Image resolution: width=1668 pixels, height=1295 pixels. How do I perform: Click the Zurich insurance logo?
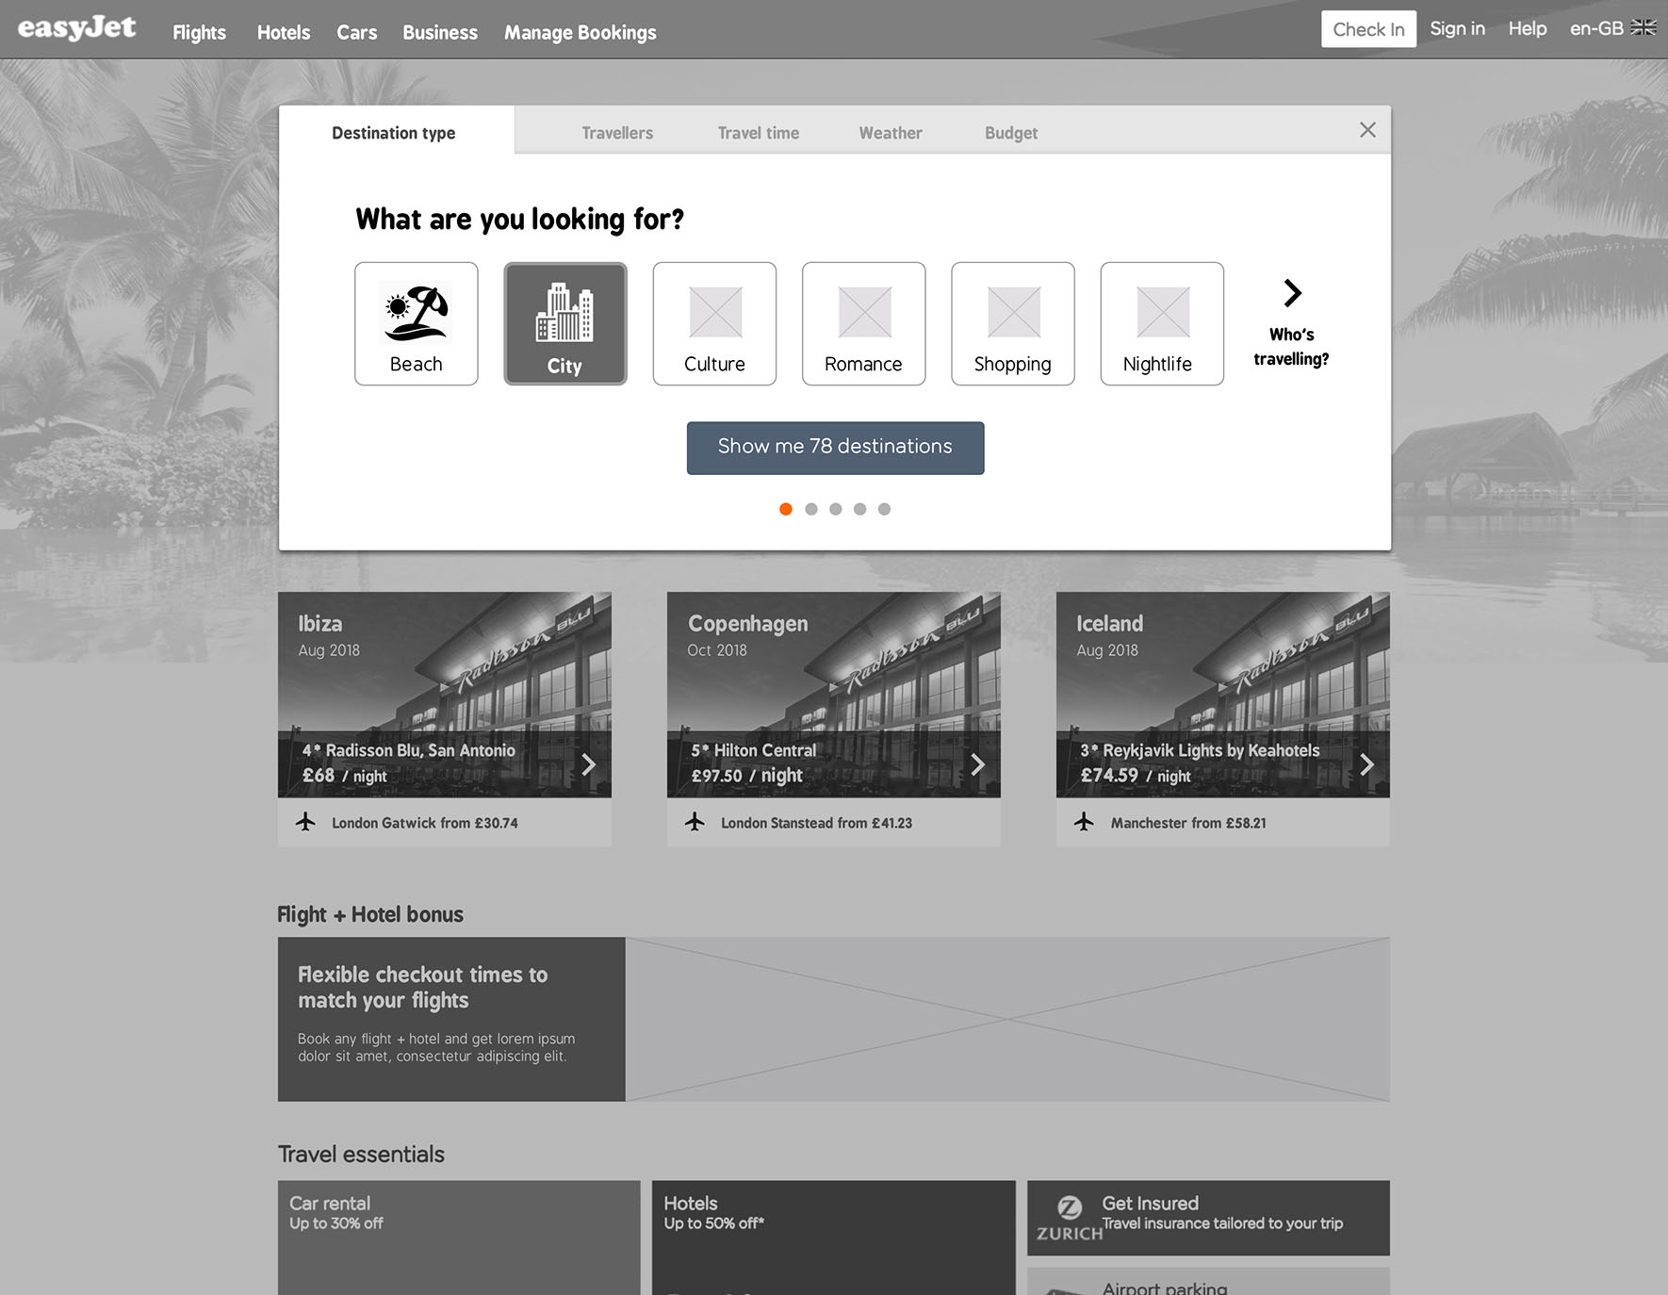(1070, 1218)
